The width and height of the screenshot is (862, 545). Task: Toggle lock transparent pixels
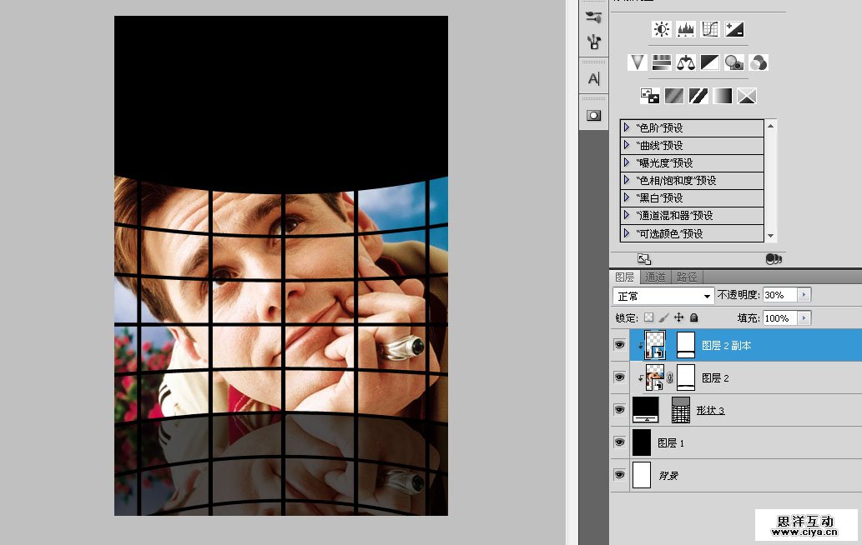point(648,318)
